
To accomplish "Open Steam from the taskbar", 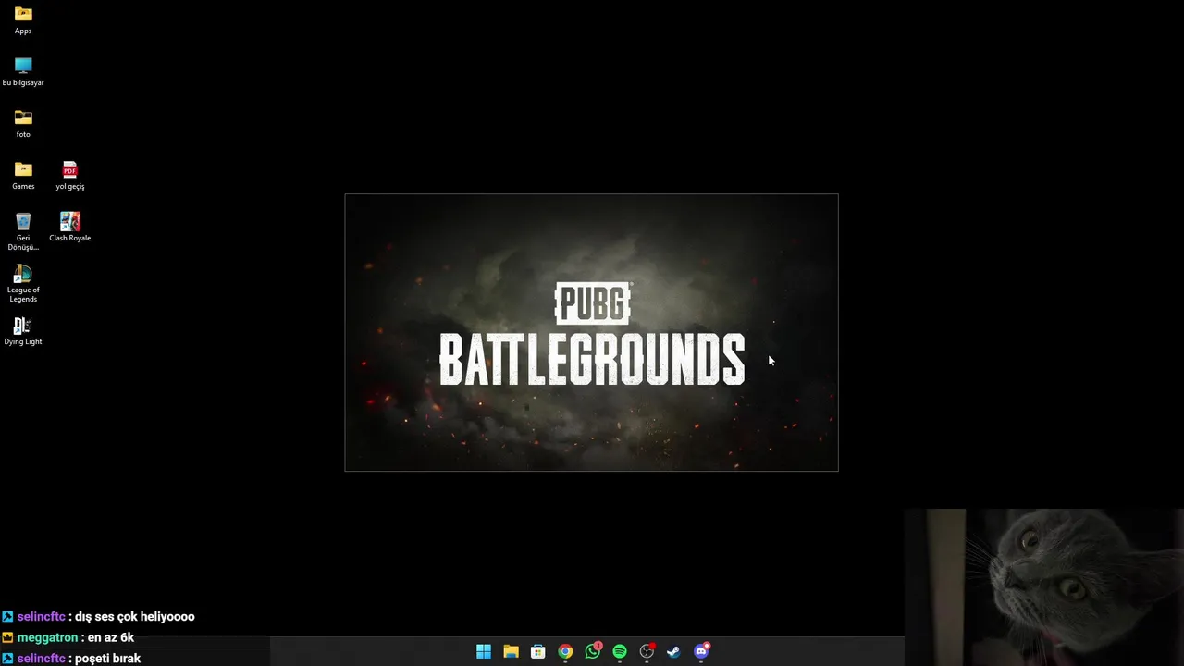I will click(x=673, y=651).
